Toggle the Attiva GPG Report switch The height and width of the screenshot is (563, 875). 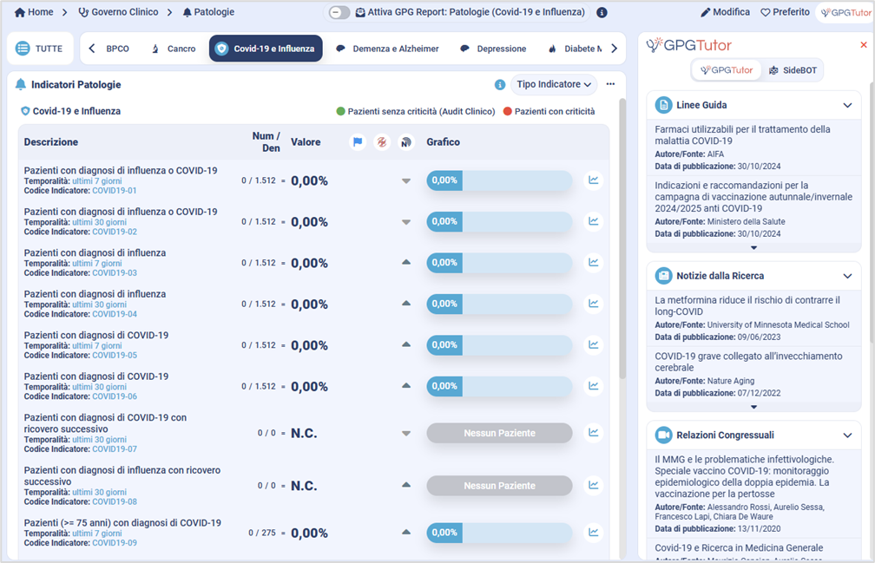tap(340, 13)
